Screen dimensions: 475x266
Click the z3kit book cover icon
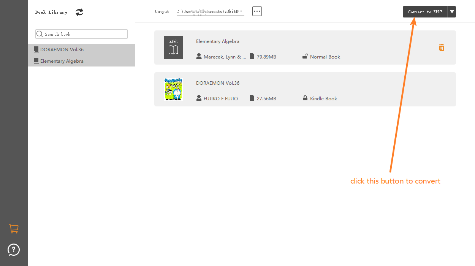pos(173,47)
